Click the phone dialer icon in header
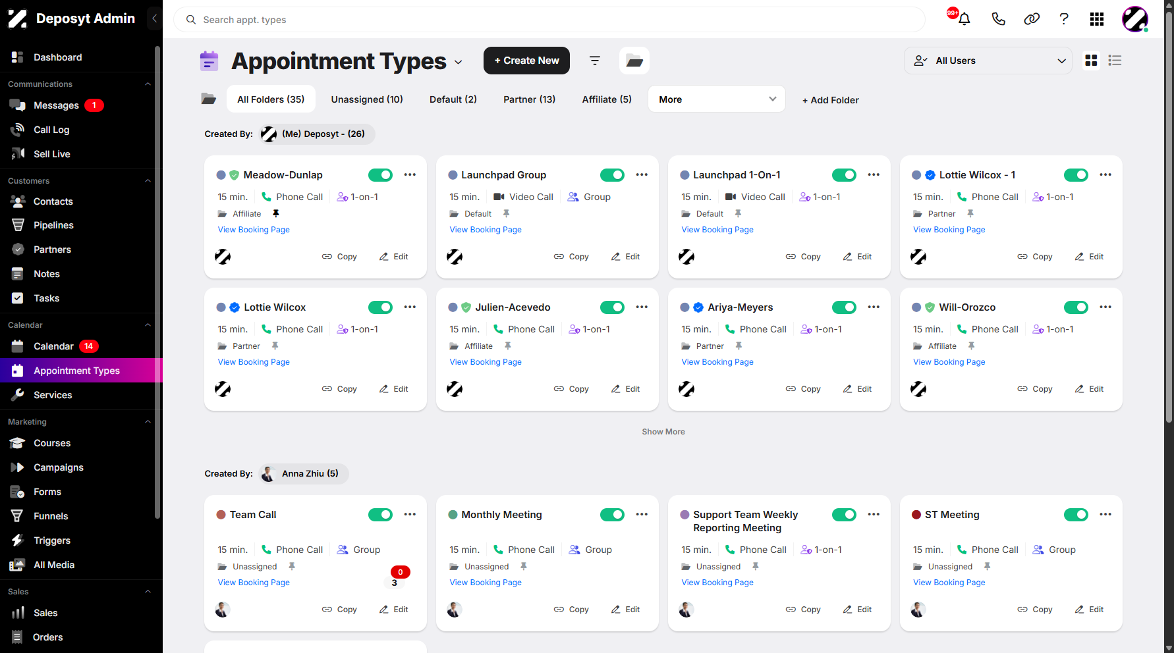This screenshot has height=653, width=1174. [998, 19]
